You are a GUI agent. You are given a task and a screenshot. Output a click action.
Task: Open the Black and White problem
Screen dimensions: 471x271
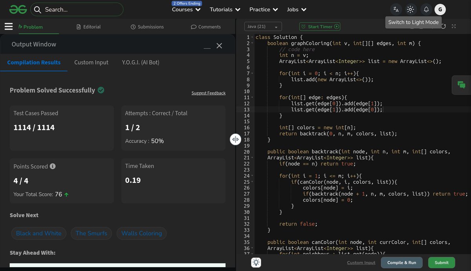(x=39, y=233)
